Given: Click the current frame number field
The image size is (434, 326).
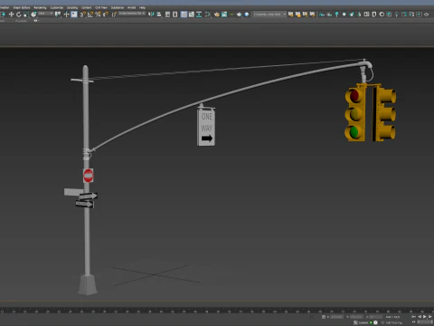Looking at the screenshot, I should pos(426,322).
